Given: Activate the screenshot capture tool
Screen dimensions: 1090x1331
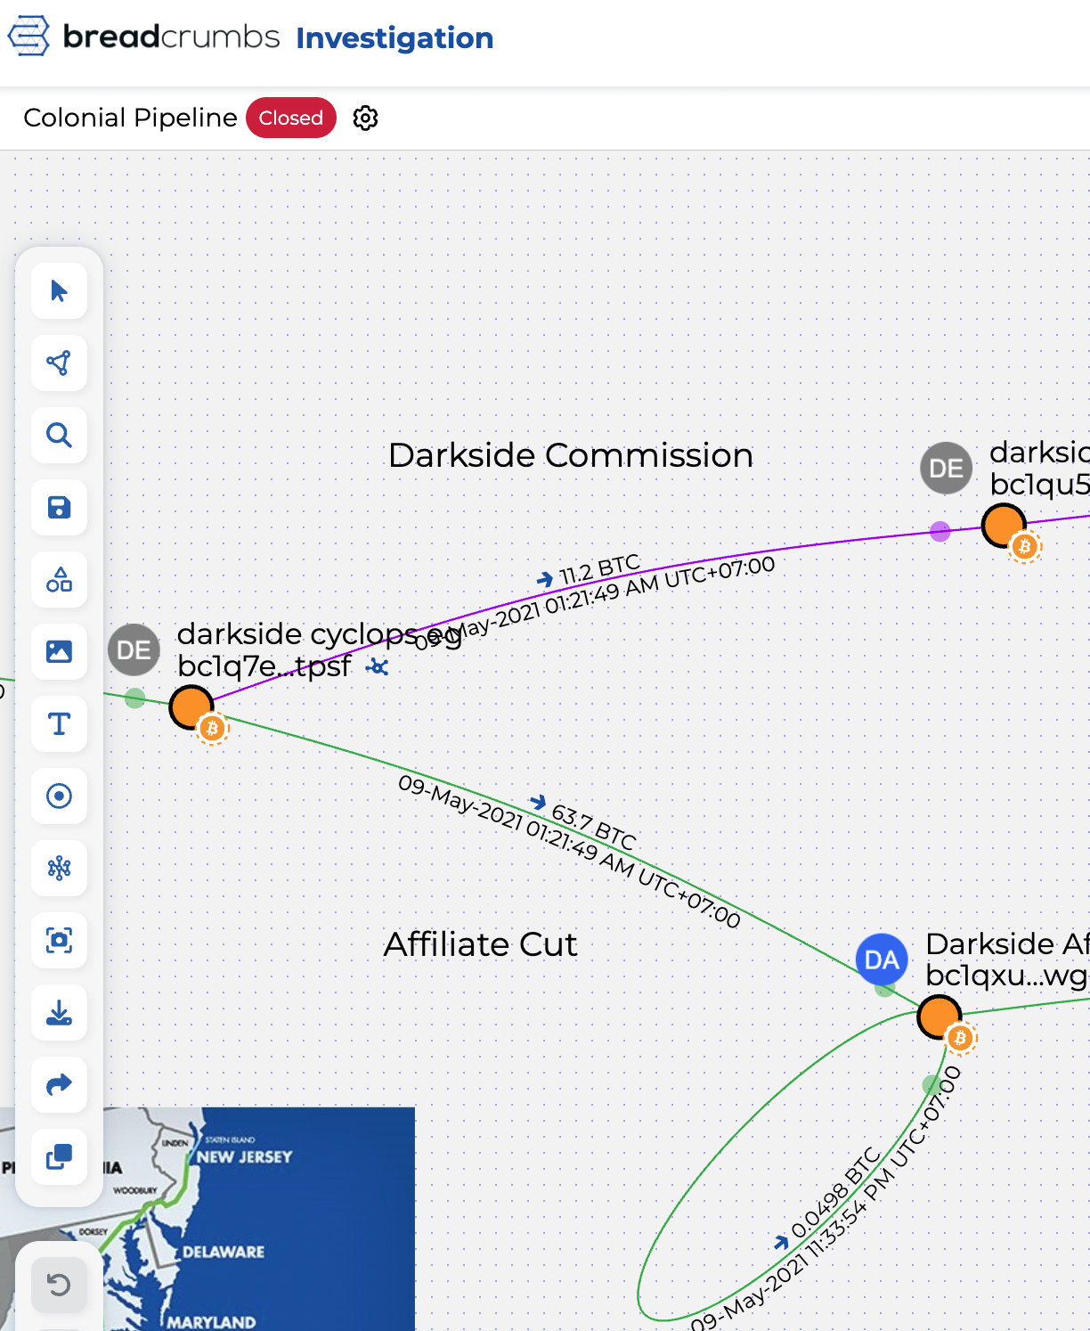Looking at the screenshot, I should pyautogui.click(x=59, y=941).
